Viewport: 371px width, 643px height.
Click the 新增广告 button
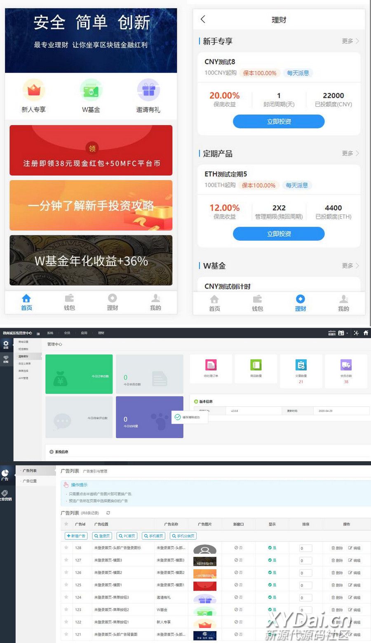click(x=76, y=536)
